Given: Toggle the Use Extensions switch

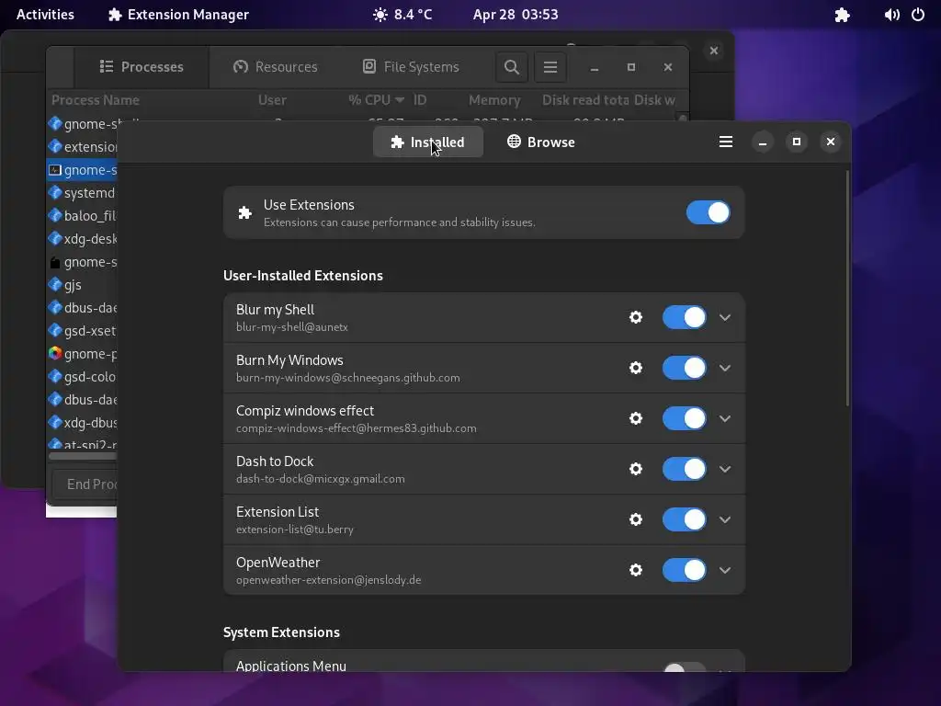Looking at the screenshot, I should coord(709,212).
